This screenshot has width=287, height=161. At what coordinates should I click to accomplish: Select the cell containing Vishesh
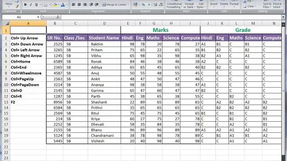[x=104, y=141]
